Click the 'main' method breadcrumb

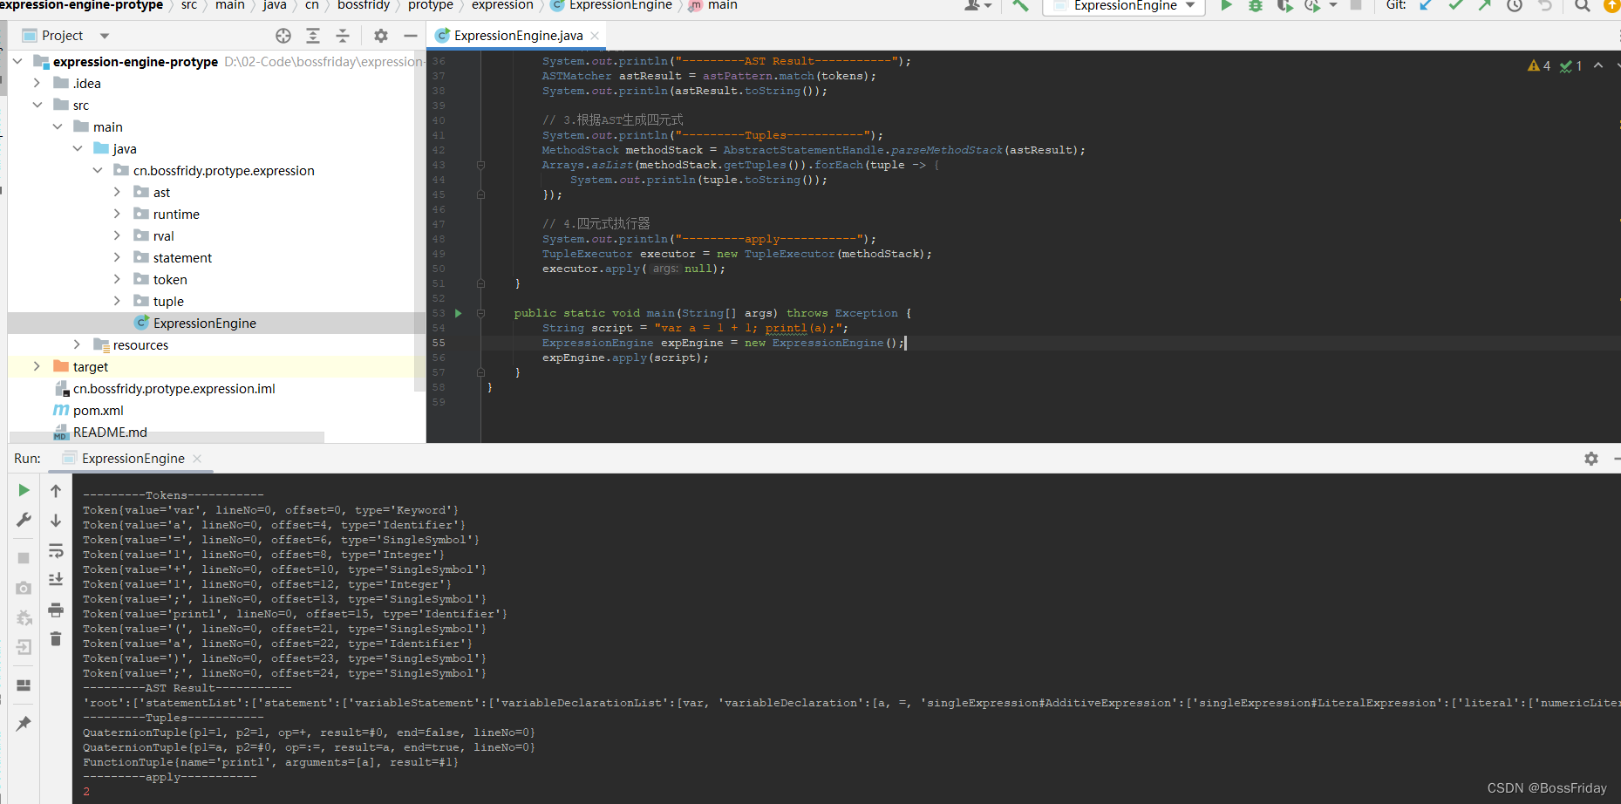(722, 5)
